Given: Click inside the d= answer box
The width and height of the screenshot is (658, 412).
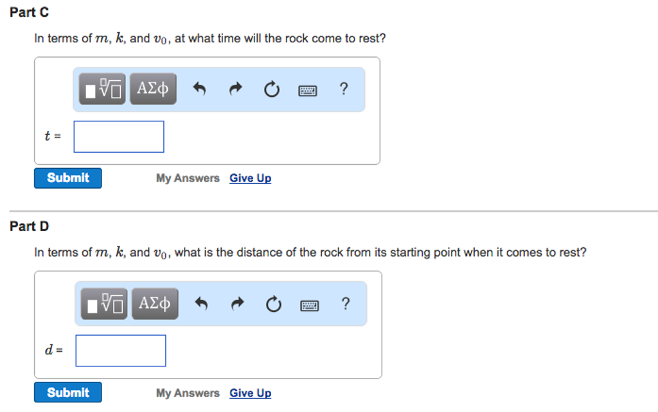Looking at the screenshot, I should [x=120, y=350].
